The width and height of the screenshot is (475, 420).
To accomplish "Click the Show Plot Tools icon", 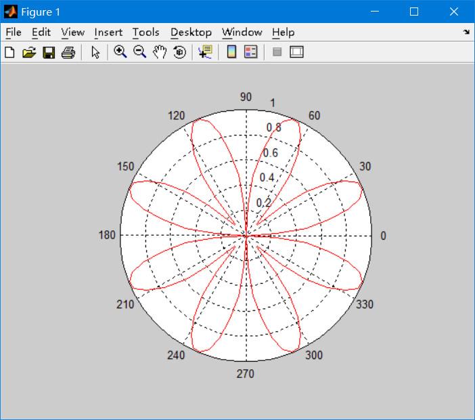I will pyautogui.click(x=296, y=52).
